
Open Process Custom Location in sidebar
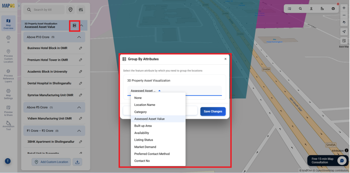click(x=8, y=56)
